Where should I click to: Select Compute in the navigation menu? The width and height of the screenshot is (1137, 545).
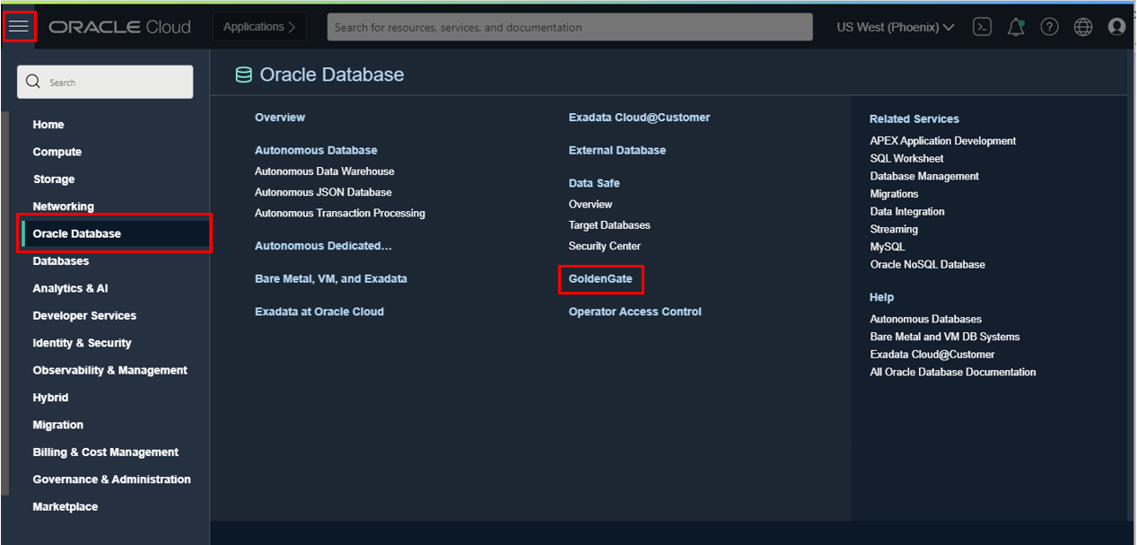coord(57,152)
